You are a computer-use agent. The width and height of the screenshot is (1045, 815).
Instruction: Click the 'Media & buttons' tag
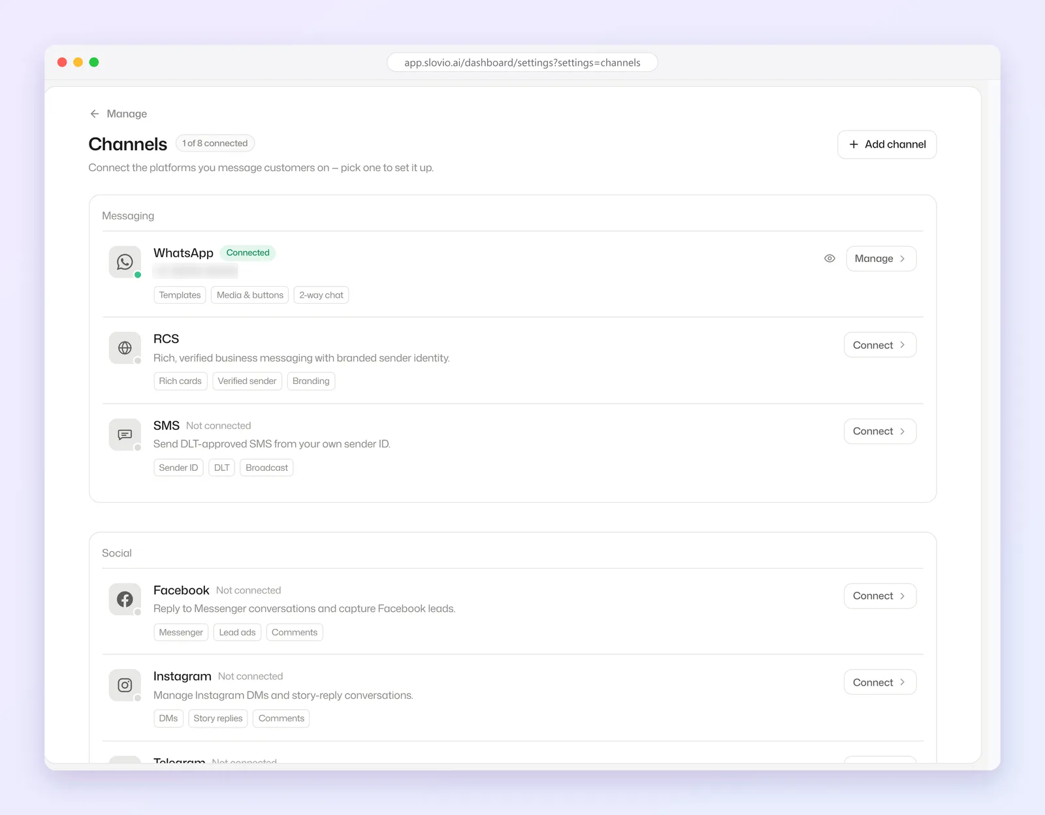click(250, 295)
